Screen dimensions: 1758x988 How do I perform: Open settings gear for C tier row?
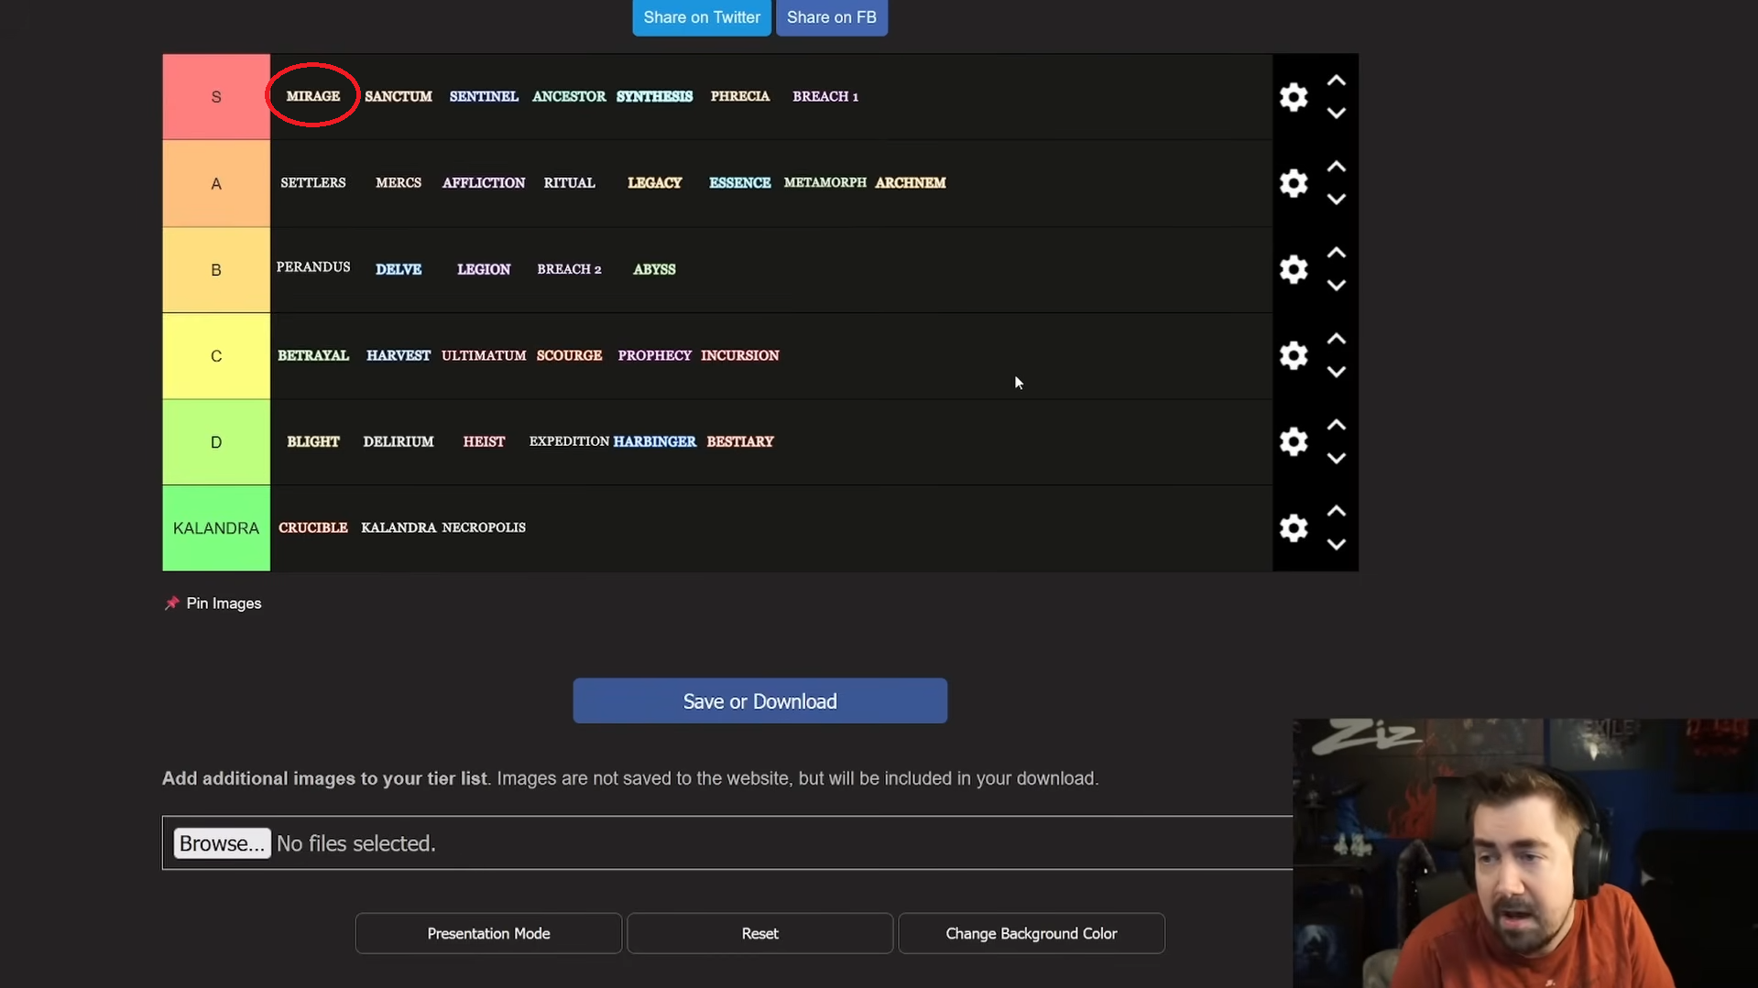pyautogui.click(x=1293, y=355)
